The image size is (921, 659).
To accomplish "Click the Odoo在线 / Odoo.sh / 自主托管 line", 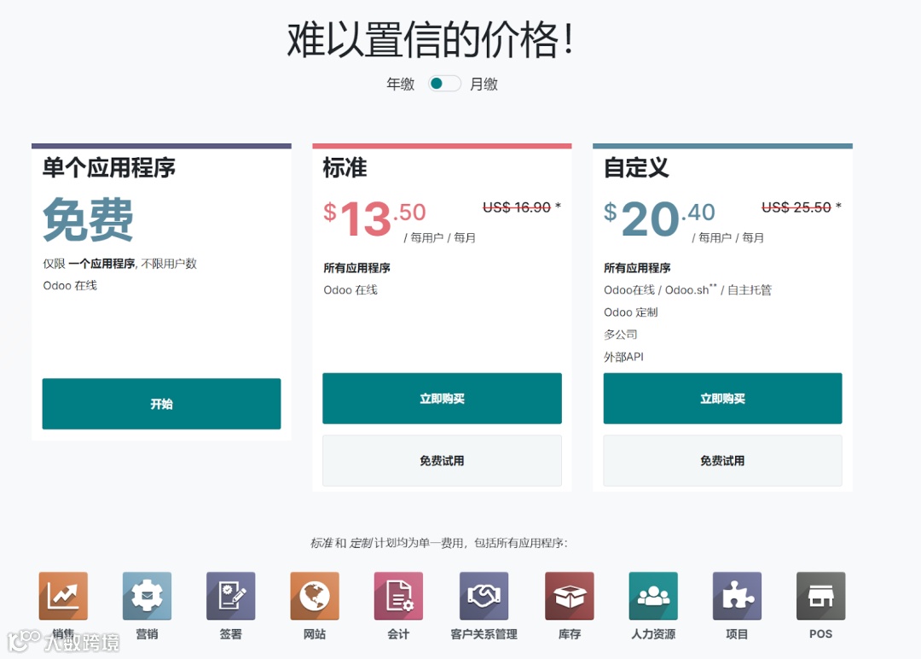I will click(x=688, y=290).
